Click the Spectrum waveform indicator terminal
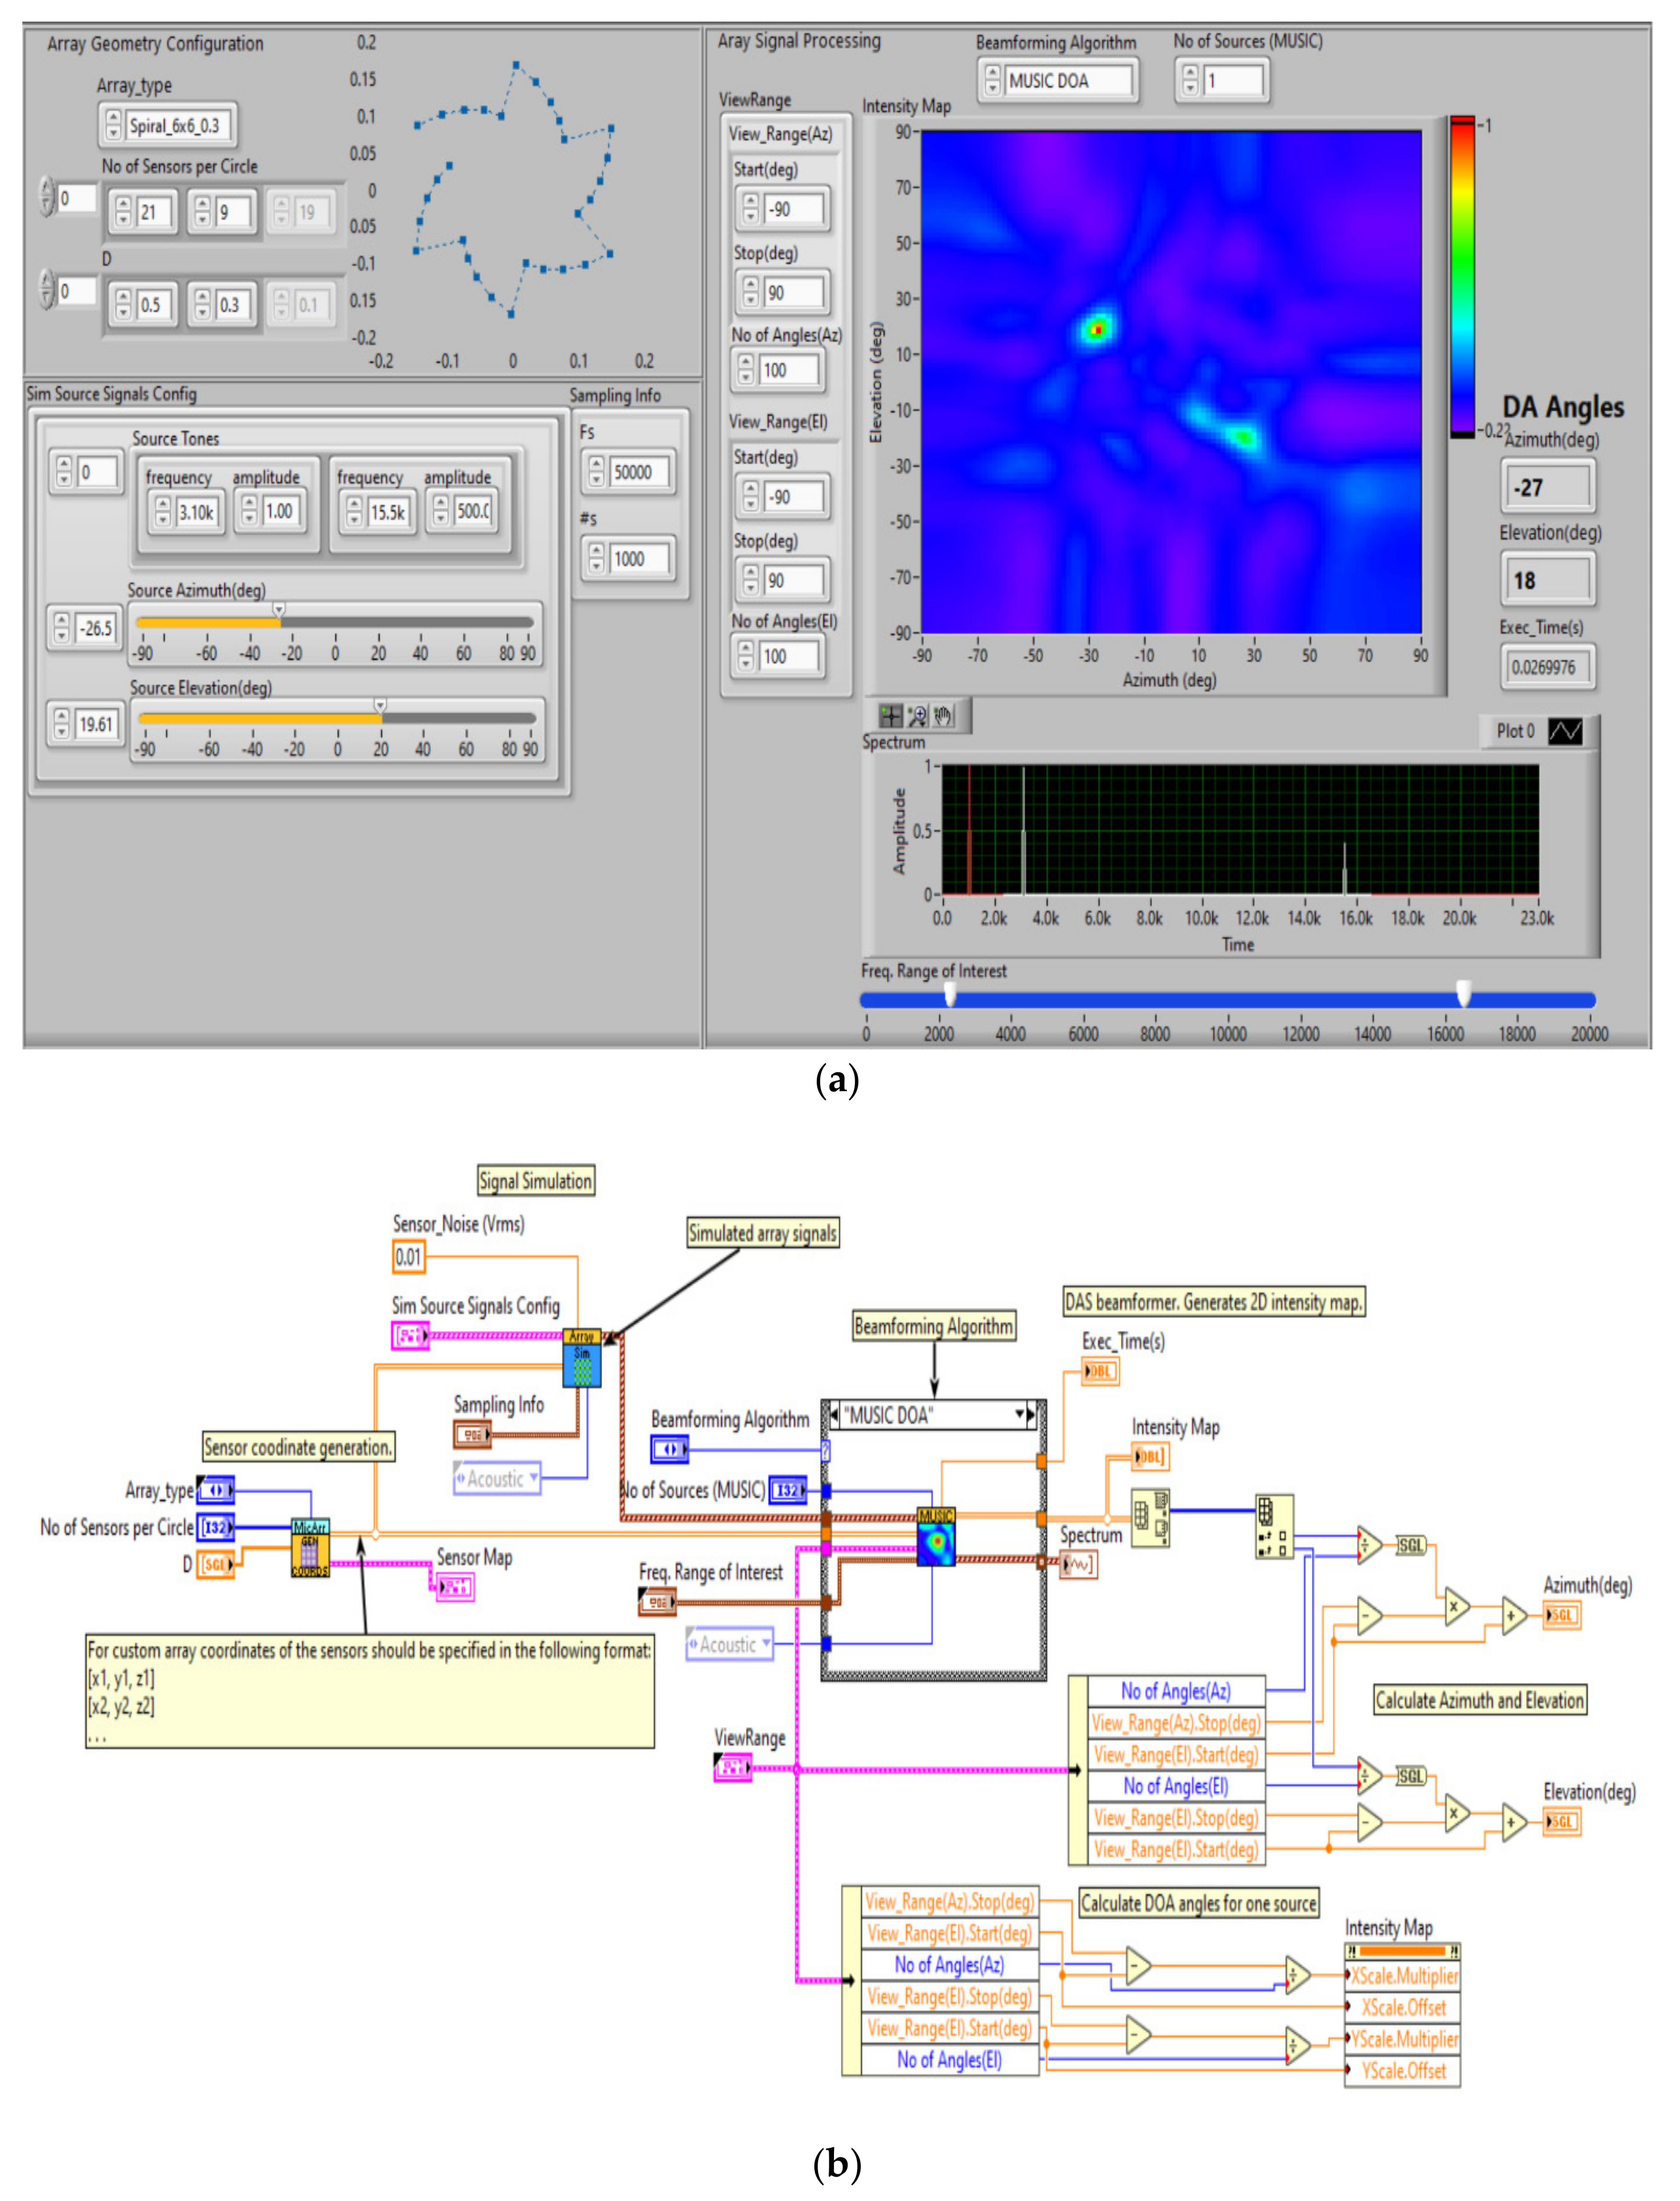The image size is (1680, 2201). (x=1078, y=1563)
